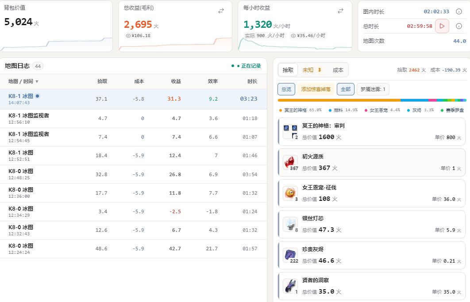Click the 地图日志 count badge 44

[38, 66]
